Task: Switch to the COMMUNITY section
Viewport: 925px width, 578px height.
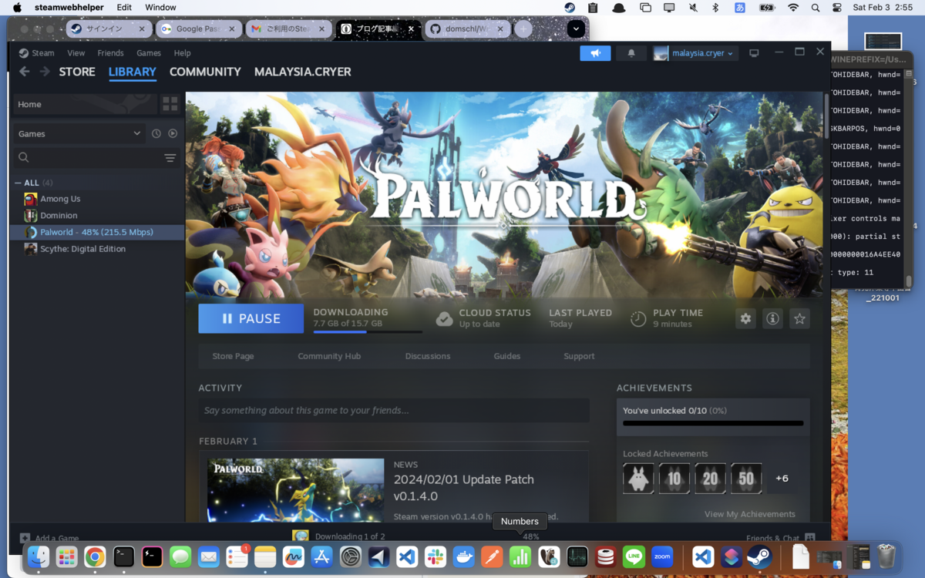Action: click(x=205, y=72)
